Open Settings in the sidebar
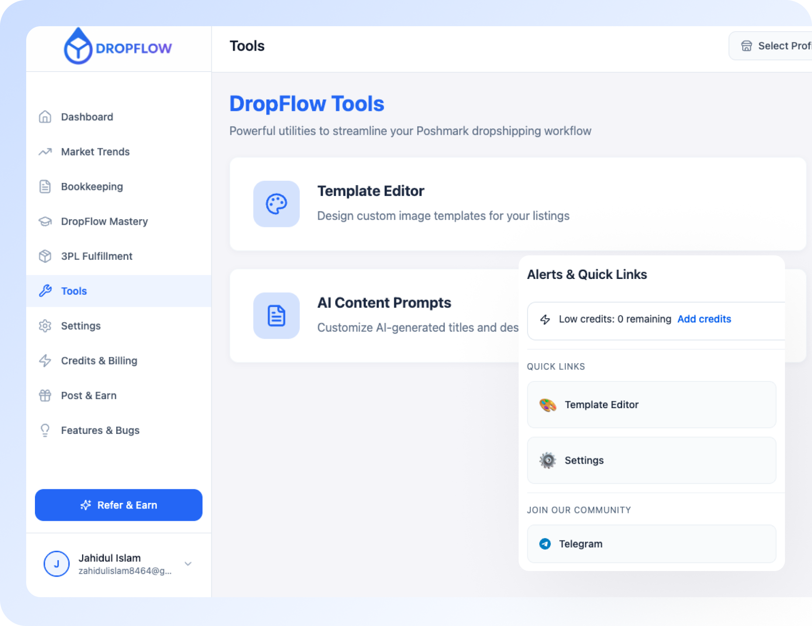 [81, 326]
